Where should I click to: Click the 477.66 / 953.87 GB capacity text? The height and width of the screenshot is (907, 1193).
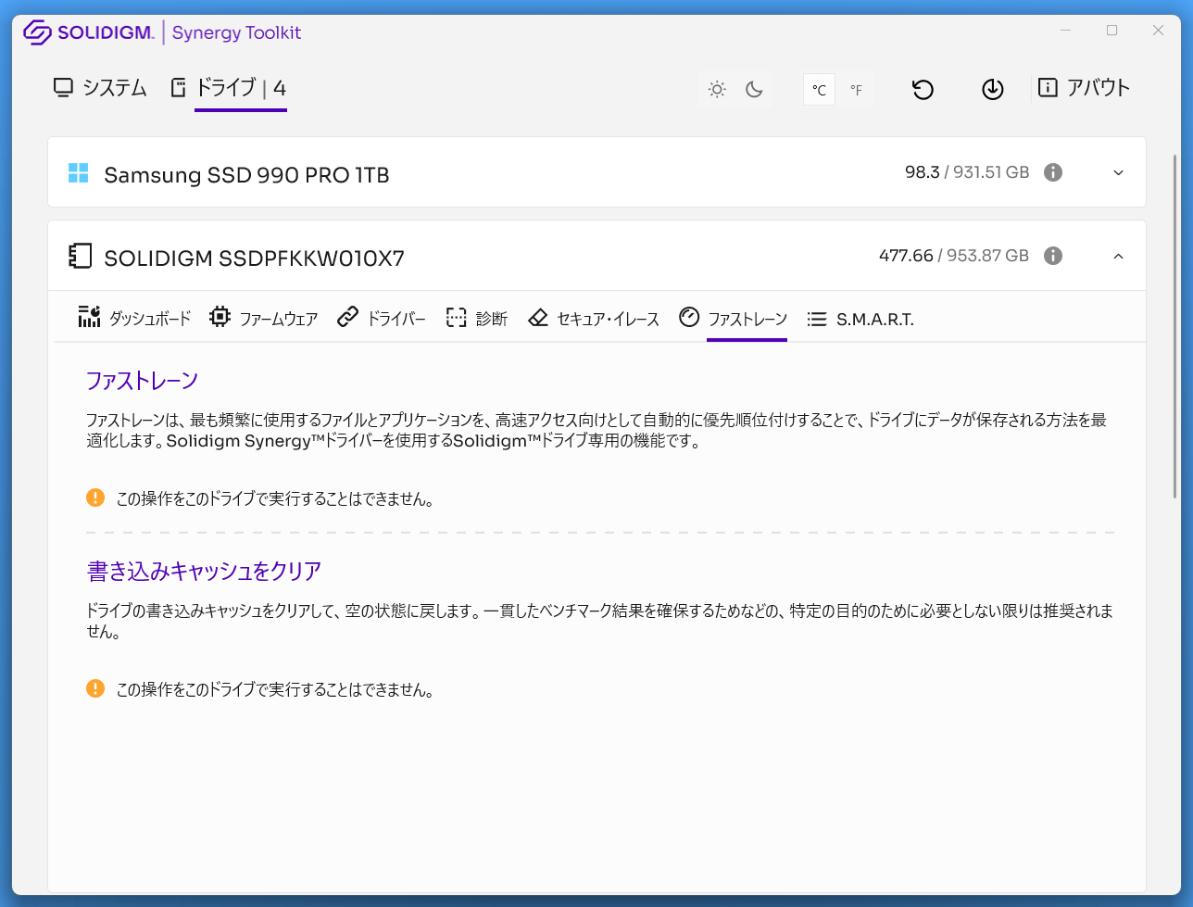point(954,256)
